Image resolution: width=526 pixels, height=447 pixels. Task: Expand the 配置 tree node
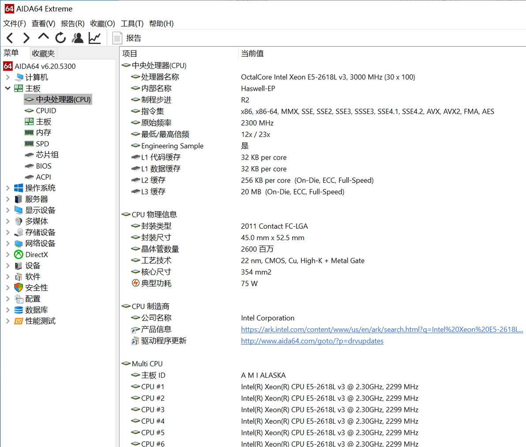[8, 299]
